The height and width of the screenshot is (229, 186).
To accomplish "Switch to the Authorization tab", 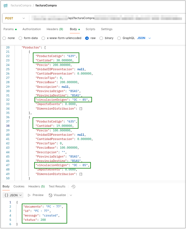I will click(x=31, y=29).
